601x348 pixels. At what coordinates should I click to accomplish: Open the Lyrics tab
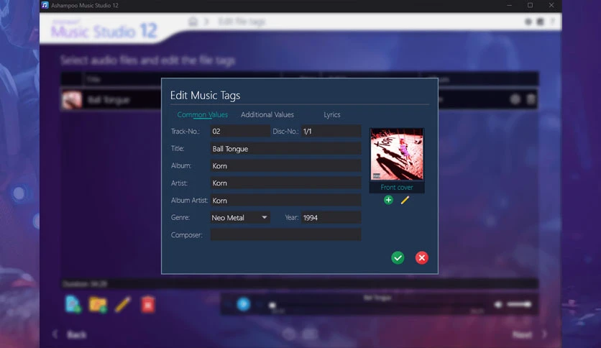[x=332, y=114]
